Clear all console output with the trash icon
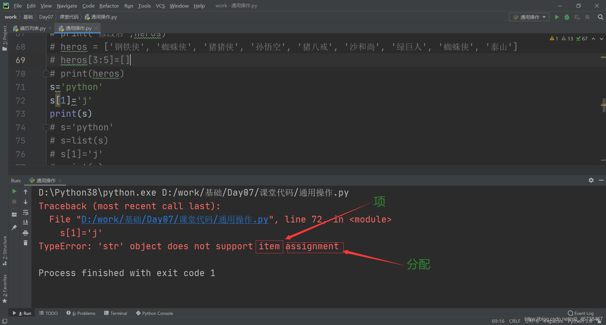Image resolution: width=606 pixels, height=325 pixels. point(26,243)
